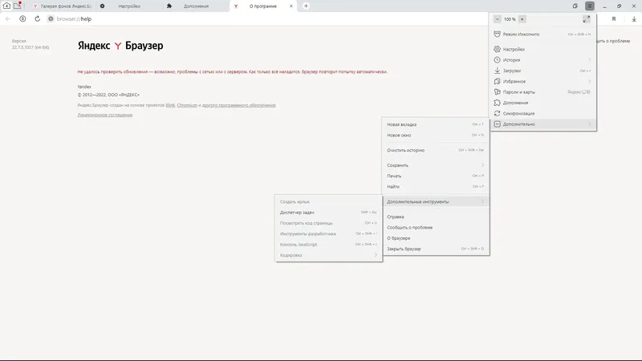The width and height of the screenshot is (642, 361).
Task: Click the © 2012—2022, ООО «ЯНДЕКС» text
Action: pyautogui.click(x=108, y=95)
